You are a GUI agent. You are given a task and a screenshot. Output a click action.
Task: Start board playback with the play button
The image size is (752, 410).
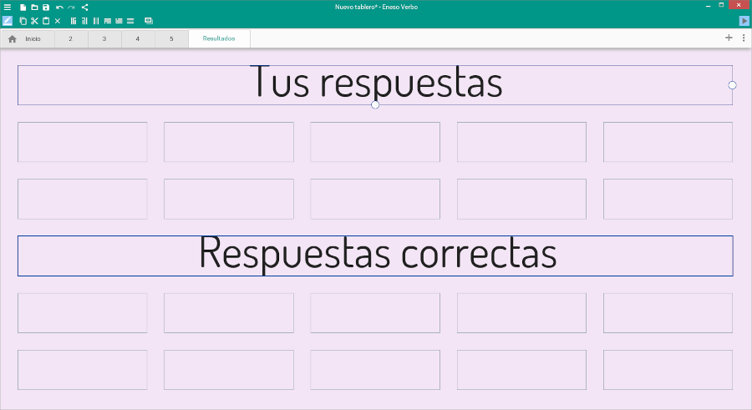click(x=744, y=21)
